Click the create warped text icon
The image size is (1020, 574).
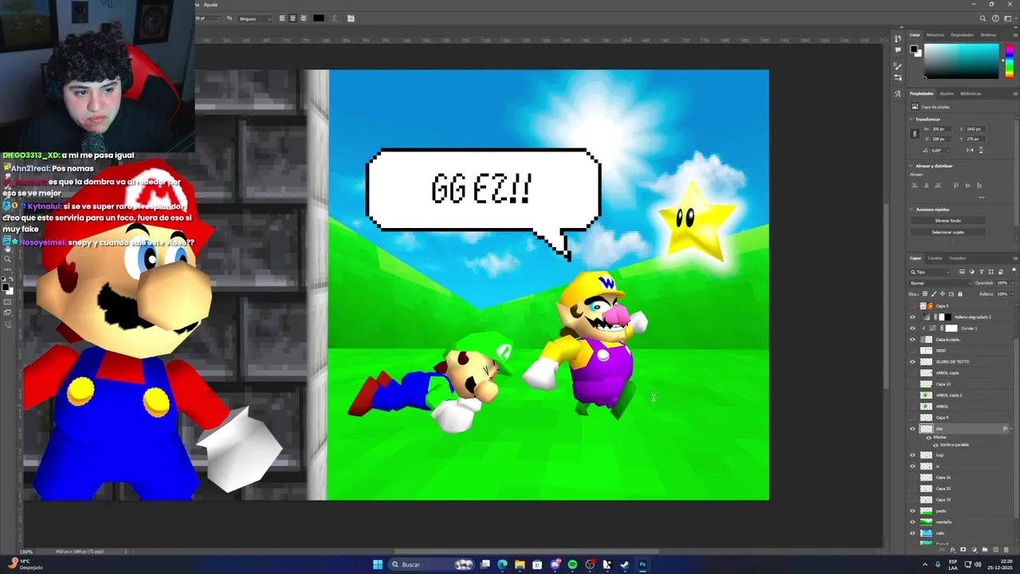[x=334, y=18]
